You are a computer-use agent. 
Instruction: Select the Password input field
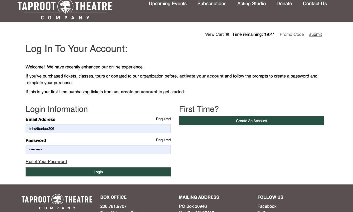point(98,150)
